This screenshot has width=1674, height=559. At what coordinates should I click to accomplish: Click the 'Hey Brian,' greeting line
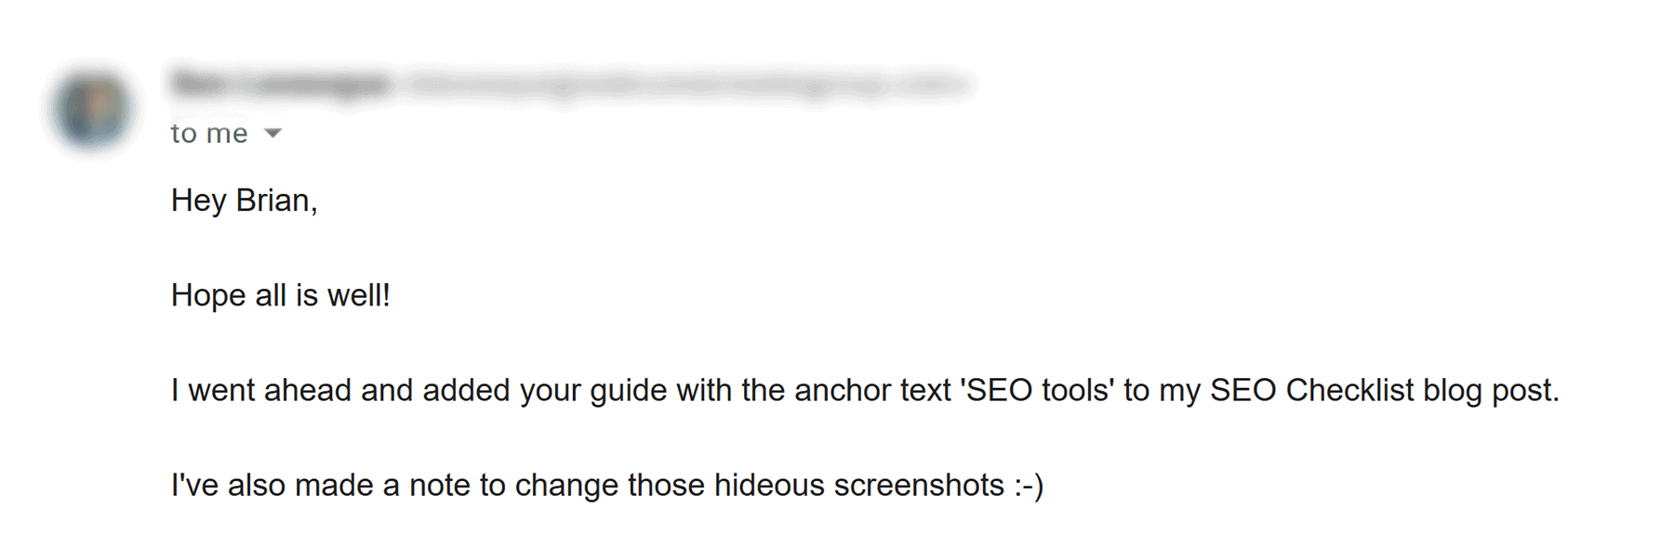(245, 201)
